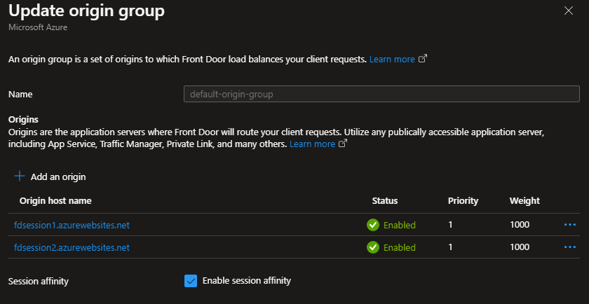Follow the Learn more link about origins
589x304 pixels.
(312, 144)
